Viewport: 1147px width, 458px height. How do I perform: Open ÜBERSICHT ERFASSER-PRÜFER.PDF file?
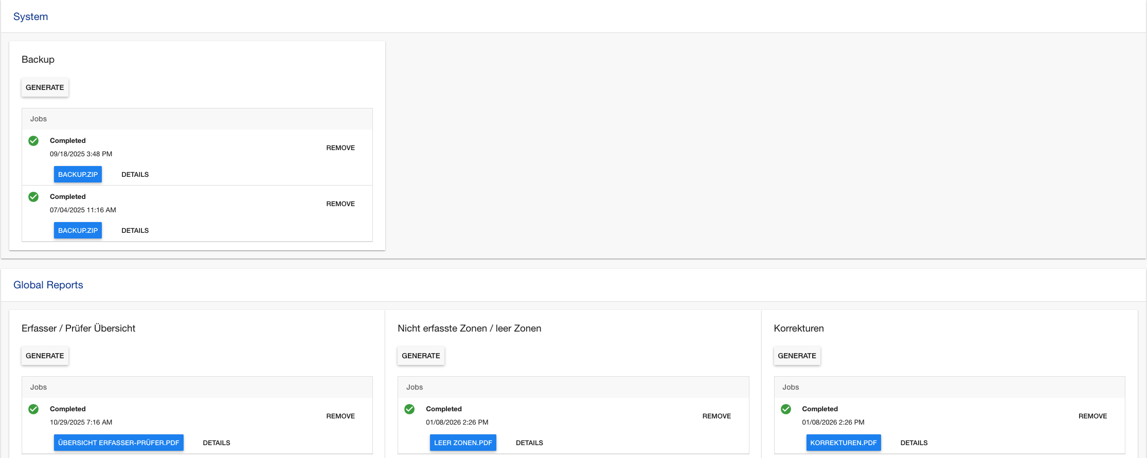tap(118, 443)
